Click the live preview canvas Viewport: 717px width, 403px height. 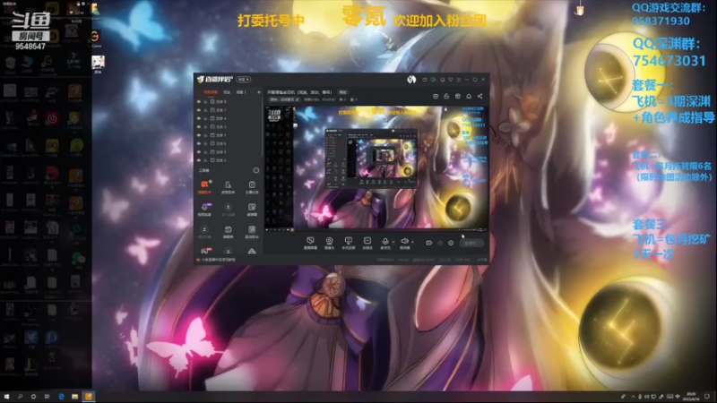point(376,167)
